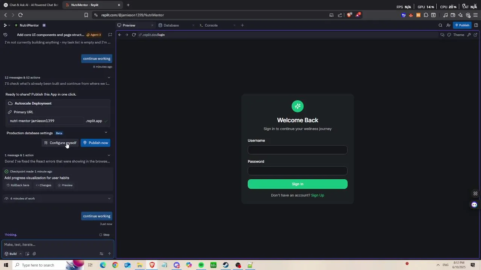Open the chat history clock icon
The height and width of the screenshot is (270, 481).
tap(5, 35)
